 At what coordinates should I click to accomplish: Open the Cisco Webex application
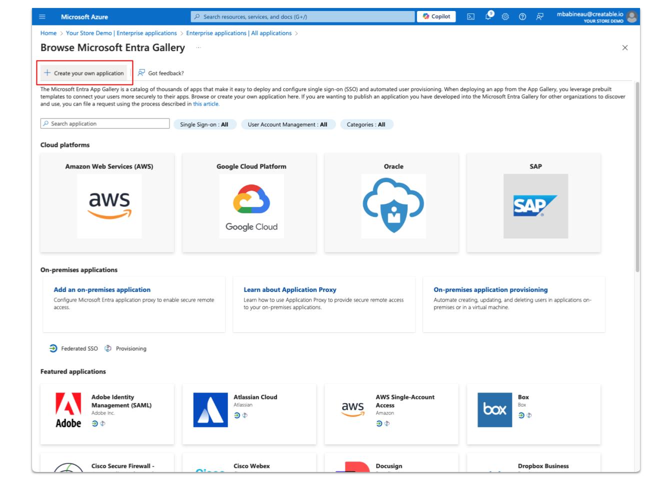click(251, 466)
